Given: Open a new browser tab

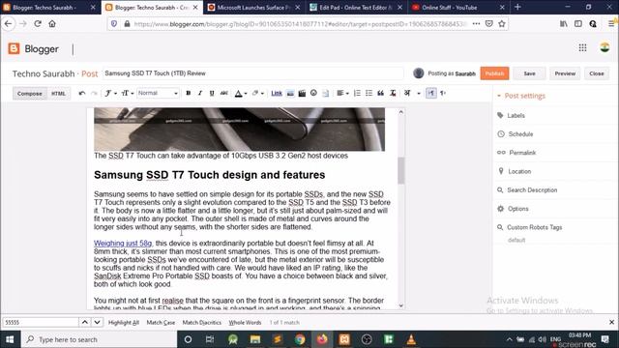Looking at the screenshot, I should click(x=517, y=7).
